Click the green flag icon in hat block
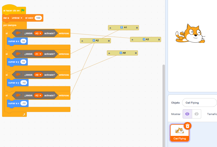The height and width of the screenshot is (147, 217). pyautogui.click(x=23, y=11)
